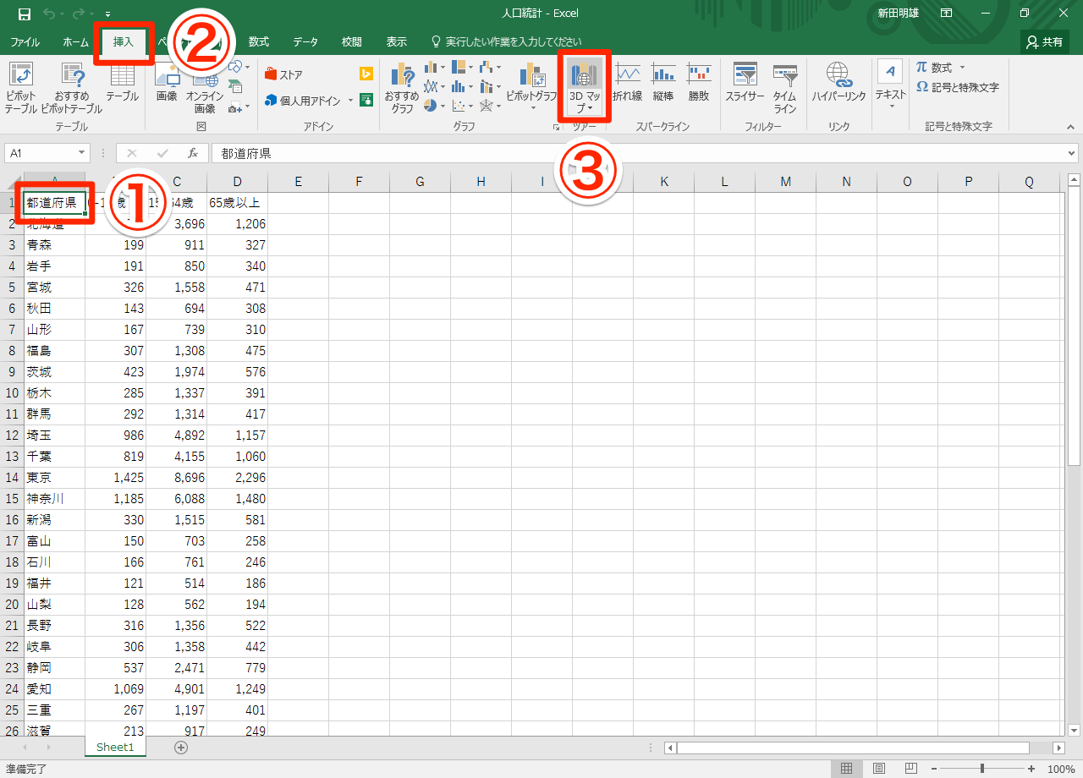Switch to the Formulas (数式) ribbon tab

[x=258, y=41]
